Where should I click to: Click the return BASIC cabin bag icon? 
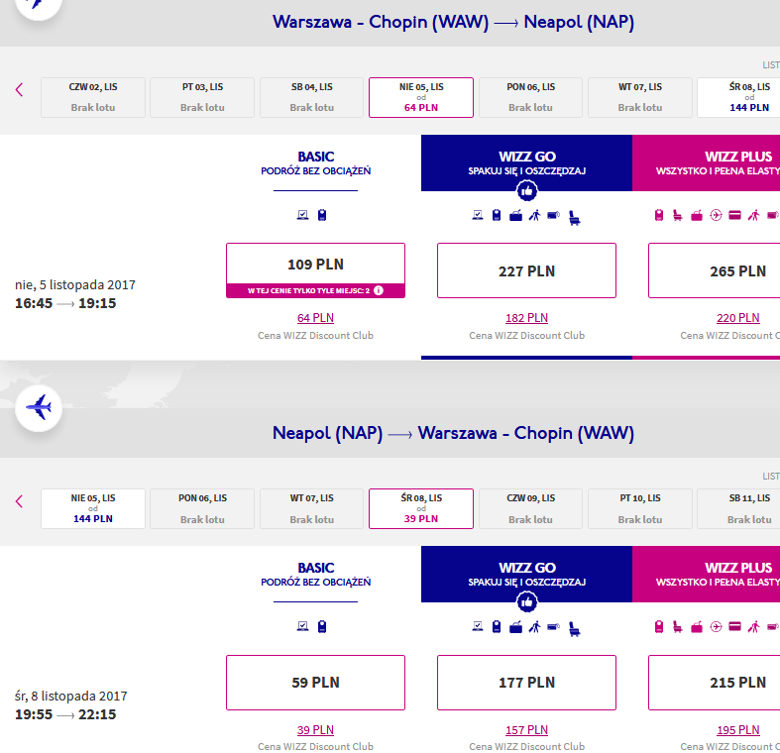pos(322,626)
